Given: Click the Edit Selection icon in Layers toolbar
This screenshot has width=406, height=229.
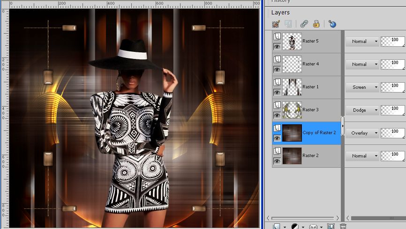Looking at the screenshot, I should pyautogui.click(x=276, y=24).
